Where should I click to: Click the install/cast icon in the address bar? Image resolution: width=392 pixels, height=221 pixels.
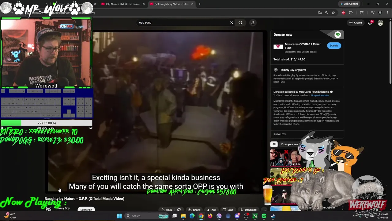point(320,13)
